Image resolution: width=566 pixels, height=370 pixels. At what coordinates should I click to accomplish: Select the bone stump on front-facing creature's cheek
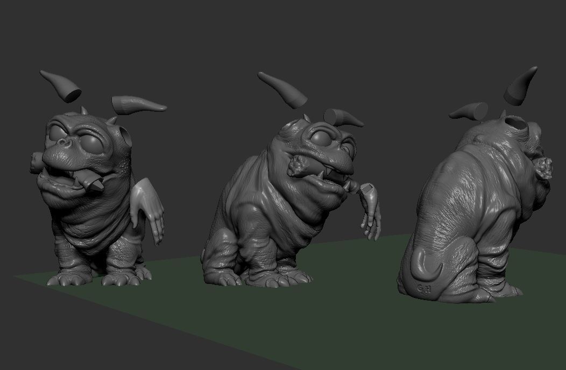[x=36, y=162]
